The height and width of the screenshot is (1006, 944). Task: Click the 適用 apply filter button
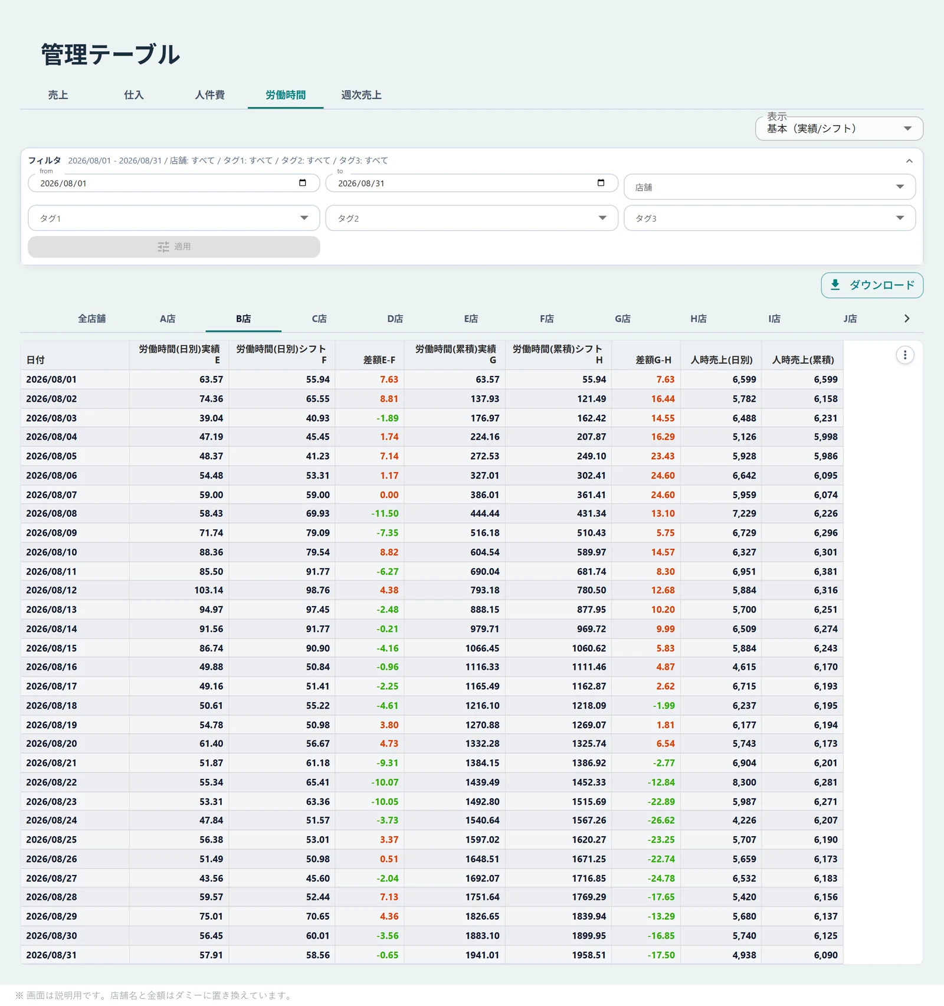[174, 247]
